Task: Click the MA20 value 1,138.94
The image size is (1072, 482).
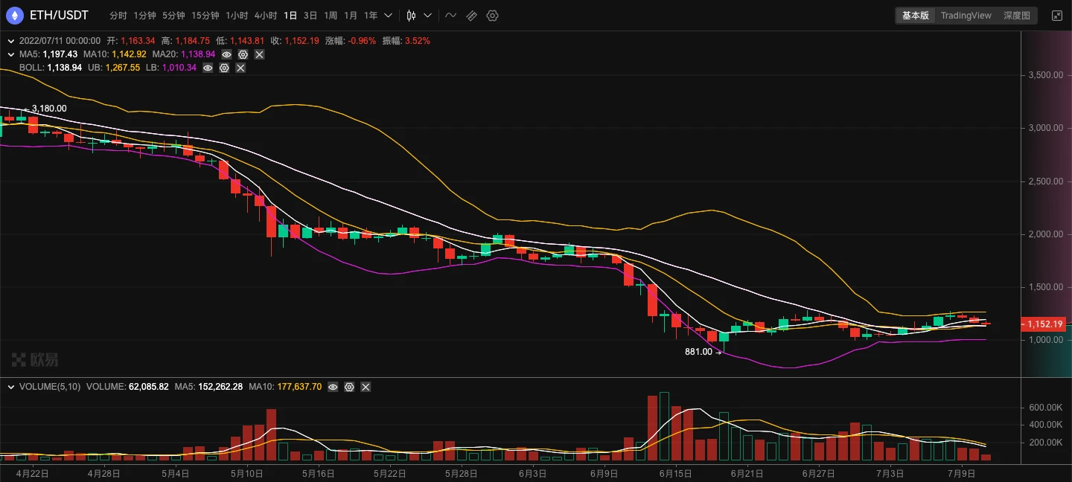Action: click(x=198, y=54)
